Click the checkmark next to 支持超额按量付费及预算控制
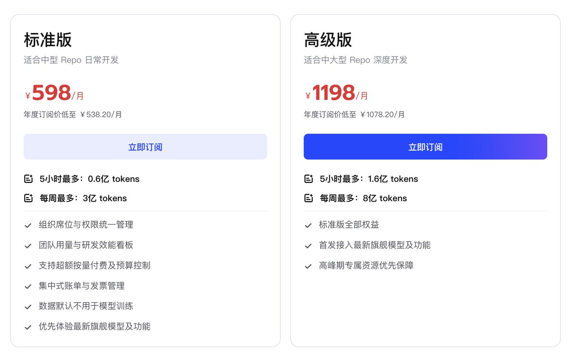This screenshot has width=572, height=354. 28,266
